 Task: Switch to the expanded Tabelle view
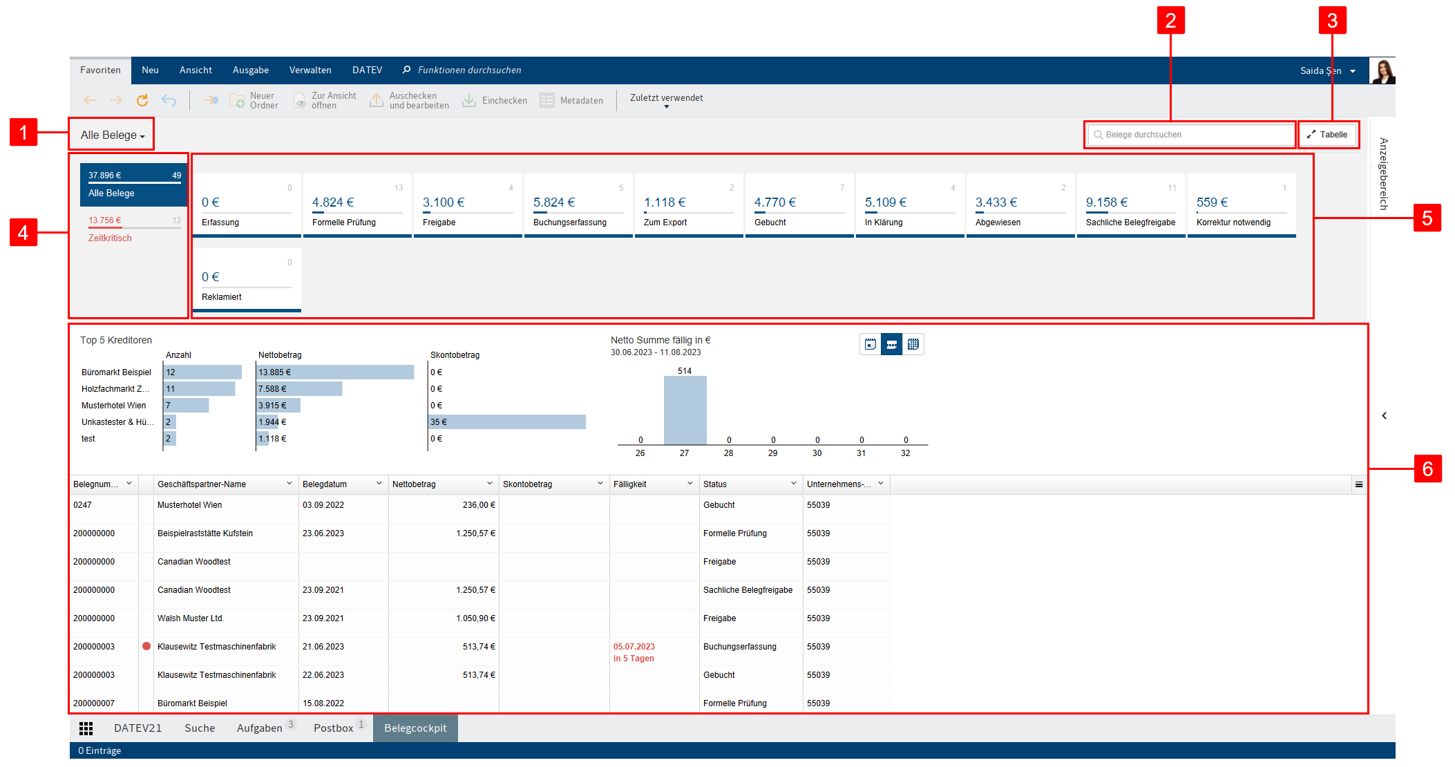(1327, 135)
